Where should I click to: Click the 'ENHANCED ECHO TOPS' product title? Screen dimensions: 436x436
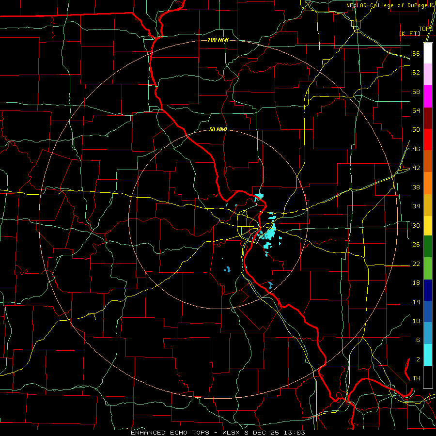tap(170, 433)
